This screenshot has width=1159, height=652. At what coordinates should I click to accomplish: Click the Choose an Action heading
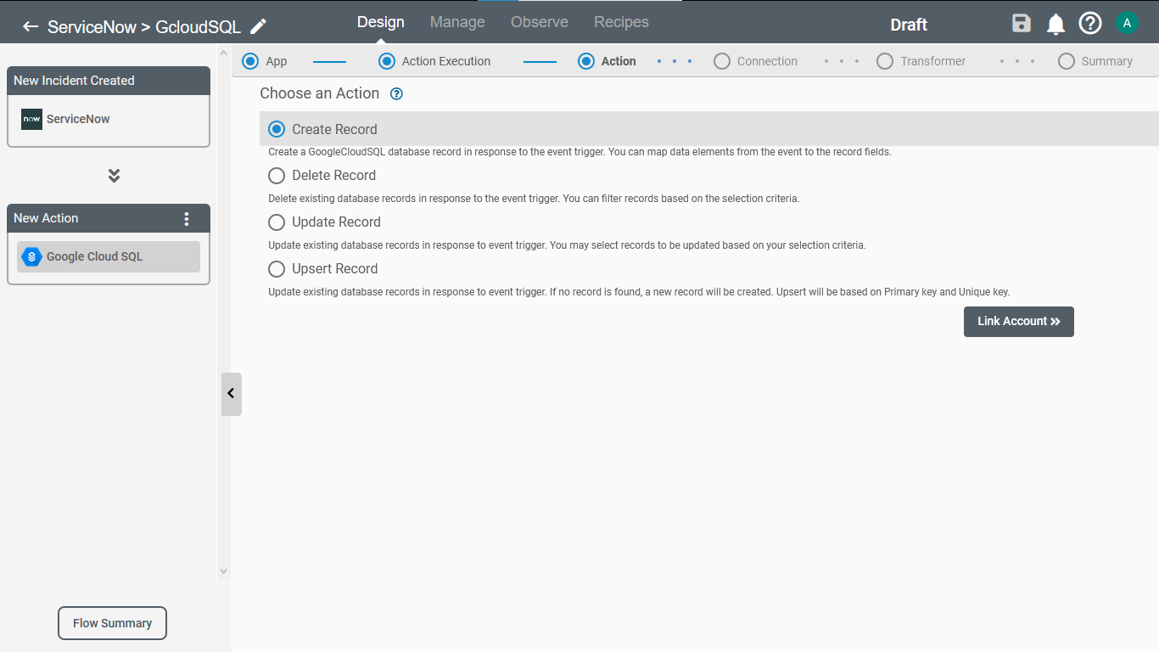(320, 93)
